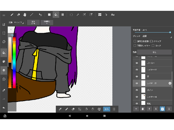Tap the selection square icon in left sidebar
This screenshot has width=174, height=130.
tap(4, 33)
